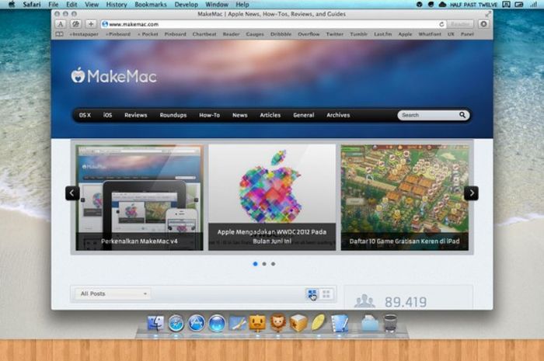
Task: Open the OS X navigation tab
Action: pyautogui.click(x=85, y=115)
